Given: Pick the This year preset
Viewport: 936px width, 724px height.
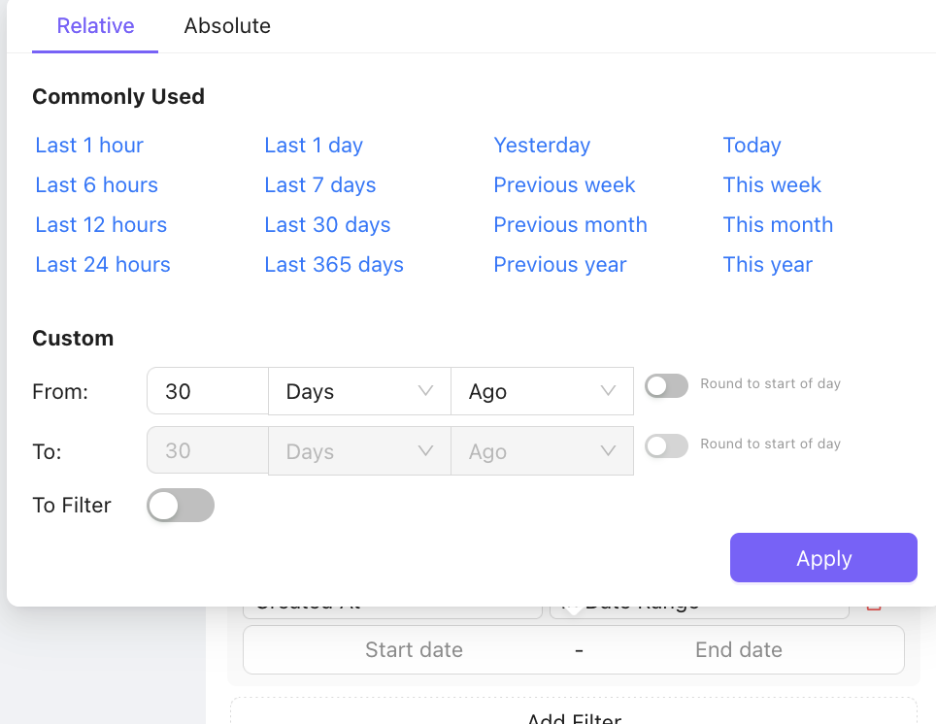Looking at the screenshot, I should 768,264.
